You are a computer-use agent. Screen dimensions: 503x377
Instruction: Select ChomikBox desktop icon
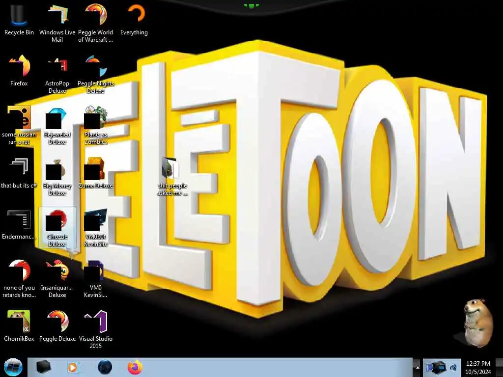point(19,326)
